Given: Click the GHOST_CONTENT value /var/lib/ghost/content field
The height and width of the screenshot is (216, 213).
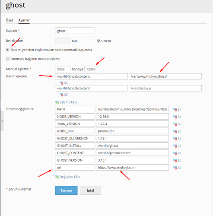Looking at the screenshot, I should coord(132,153).
